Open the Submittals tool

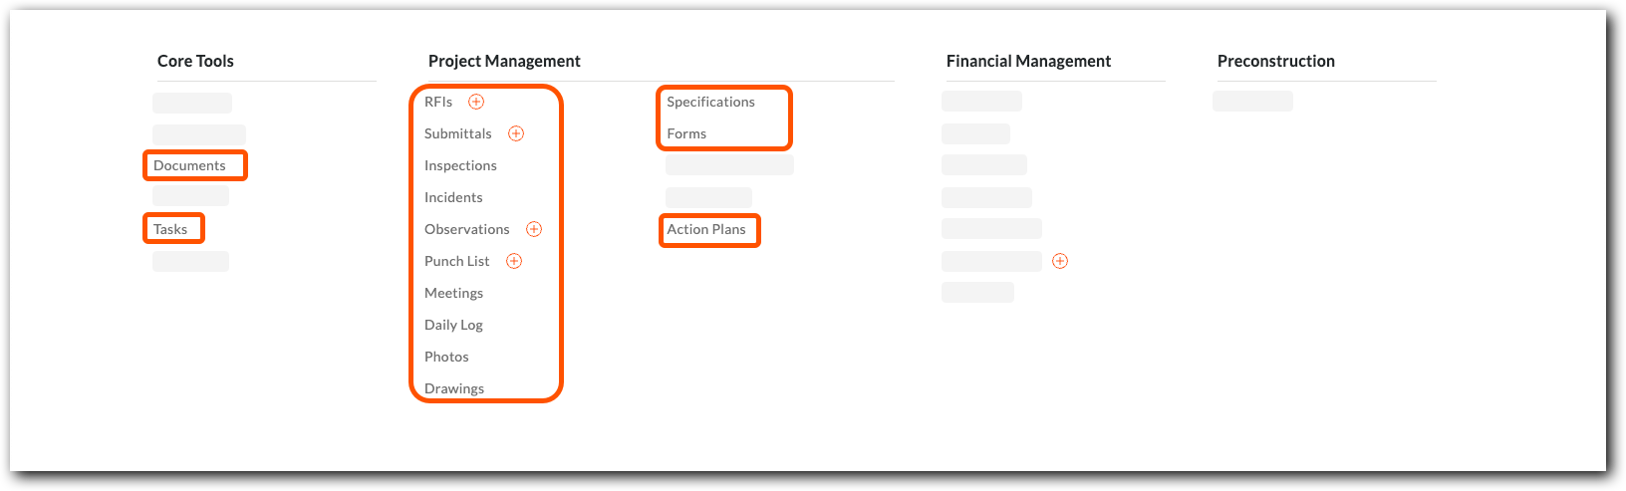[458, 133]
